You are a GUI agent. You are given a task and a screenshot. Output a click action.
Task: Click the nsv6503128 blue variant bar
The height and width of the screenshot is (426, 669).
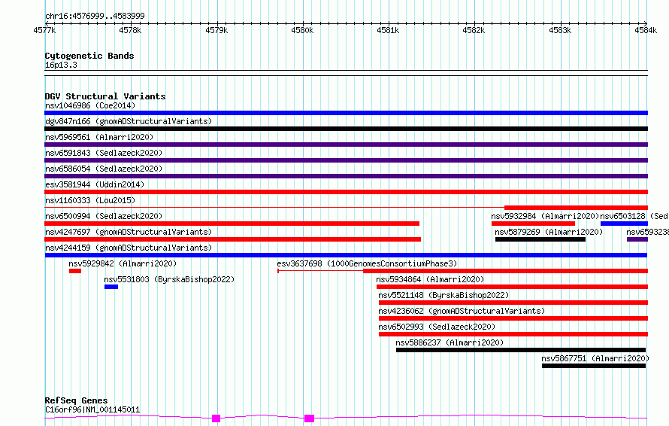pyautogui.click(x=624, y=224)
